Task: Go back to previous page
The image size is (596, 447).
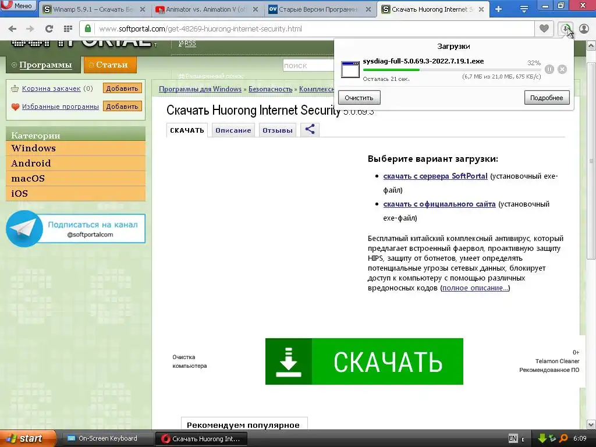Action: click(13, 29)
